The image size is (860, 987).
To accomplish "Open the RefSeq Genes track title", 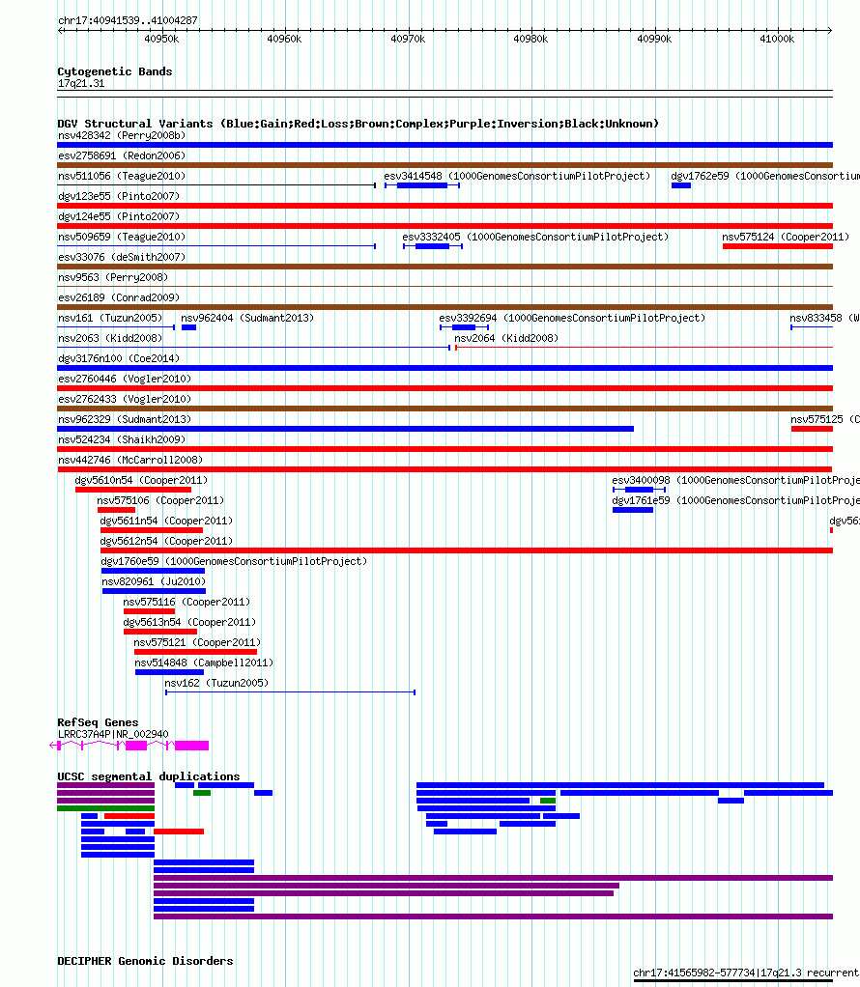I will coord(98,722).
